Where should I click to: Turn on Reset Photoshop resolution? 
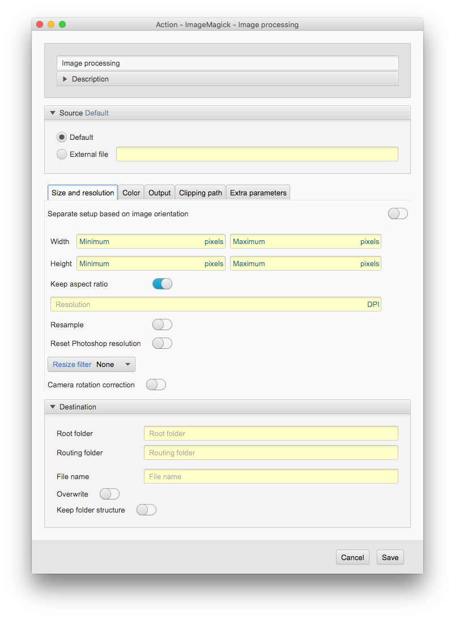[162, 343]
